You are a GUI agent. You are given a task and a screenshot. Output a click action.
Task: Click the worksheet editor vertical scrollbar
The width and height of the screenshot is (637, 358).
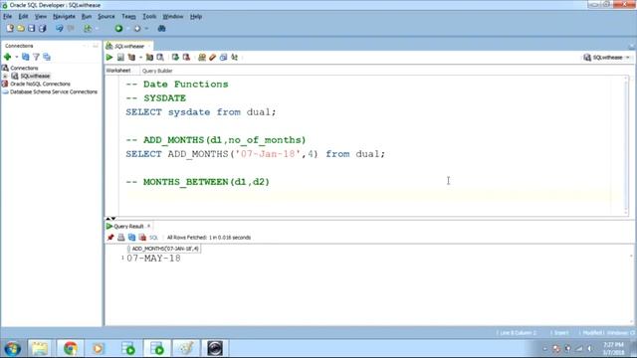click(x=626, y=145)
